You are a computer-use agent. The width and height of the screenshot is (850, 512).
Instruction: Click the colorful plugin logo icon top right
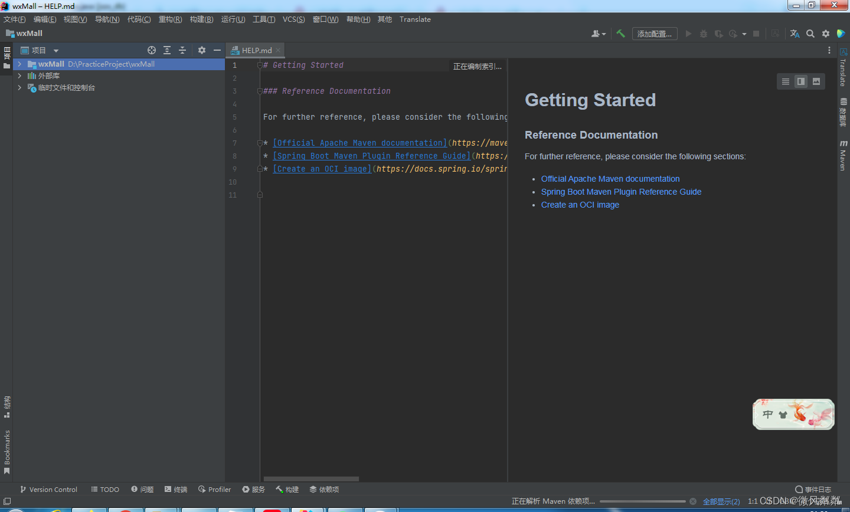pos(841,34)
